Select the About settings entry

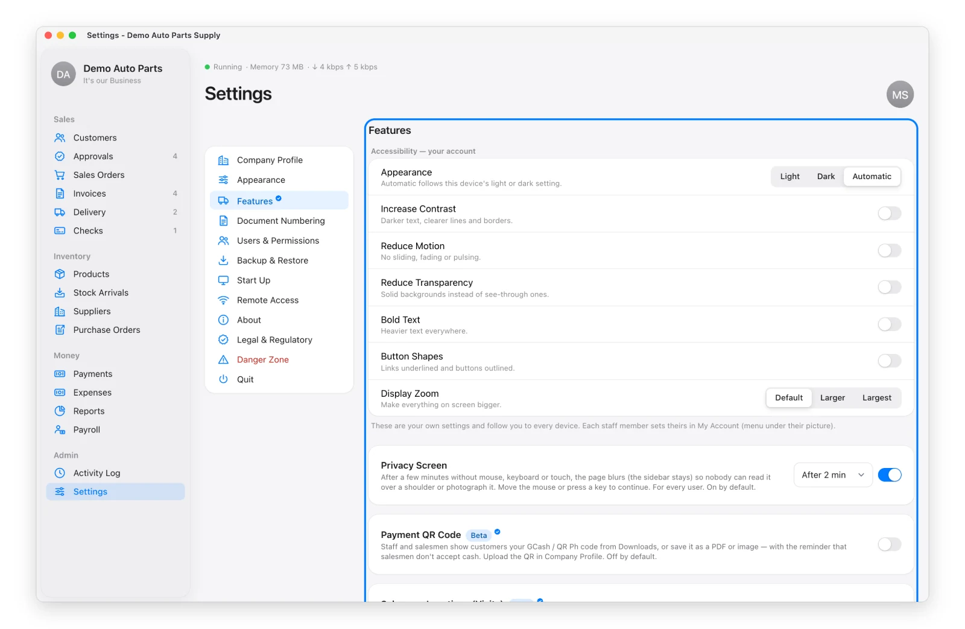click(x=279, y=320)
